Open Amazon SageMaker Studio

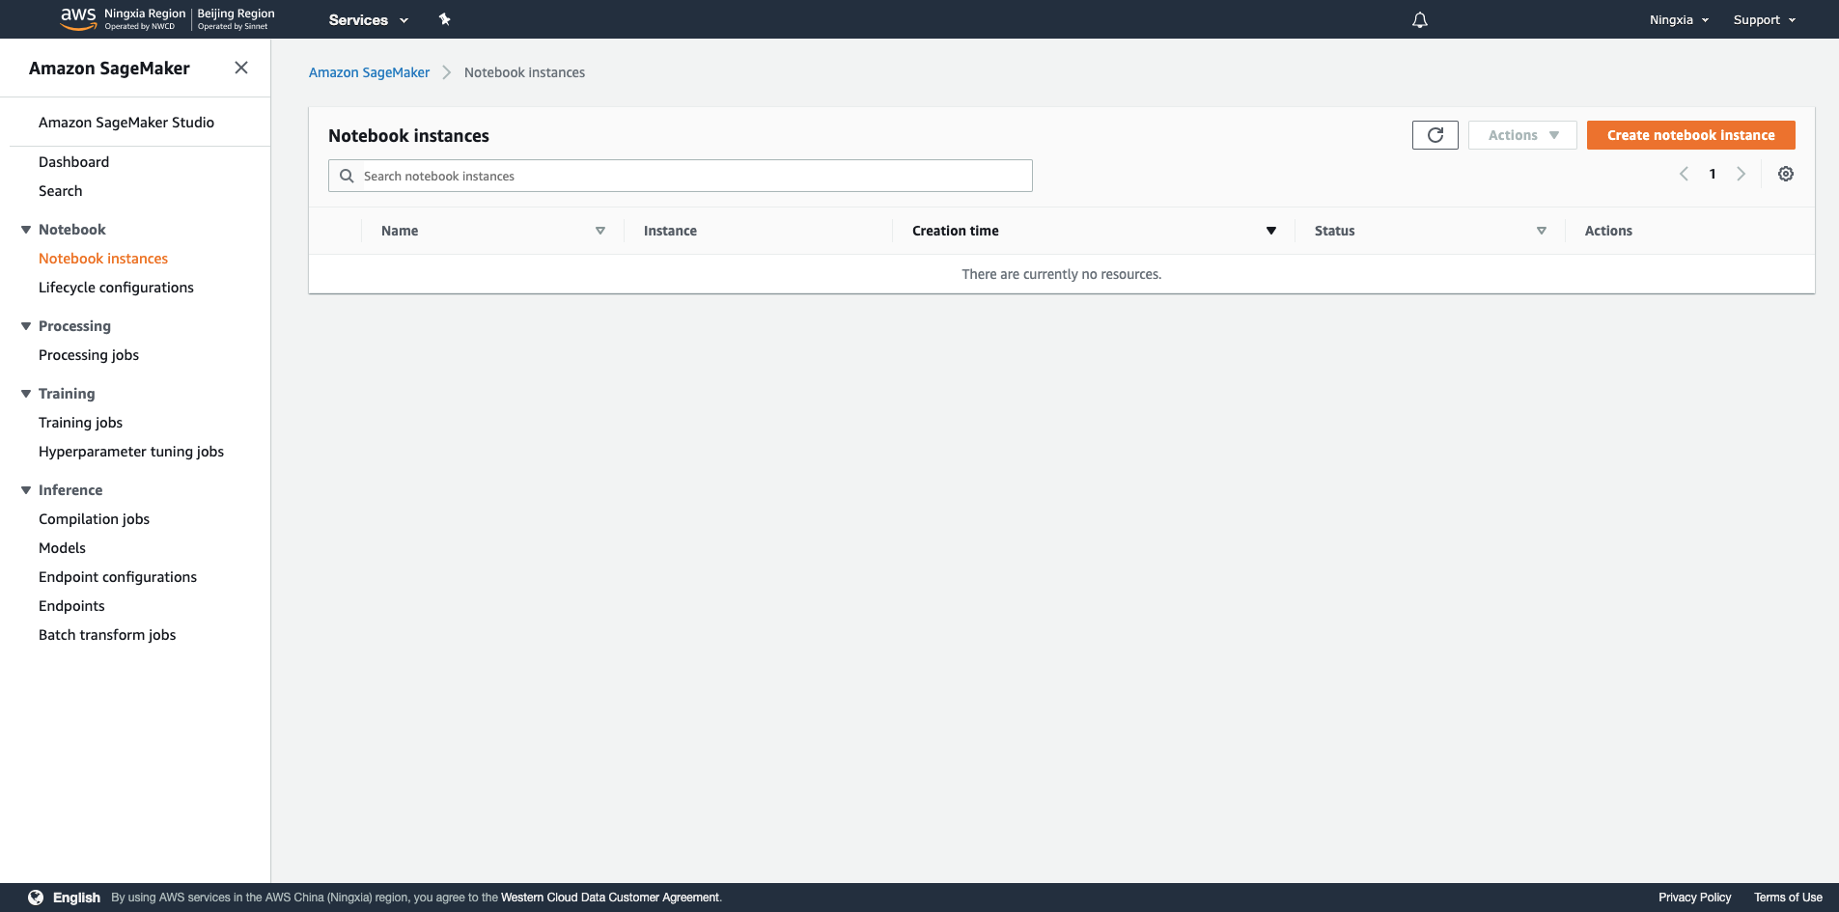click(126, 123)
